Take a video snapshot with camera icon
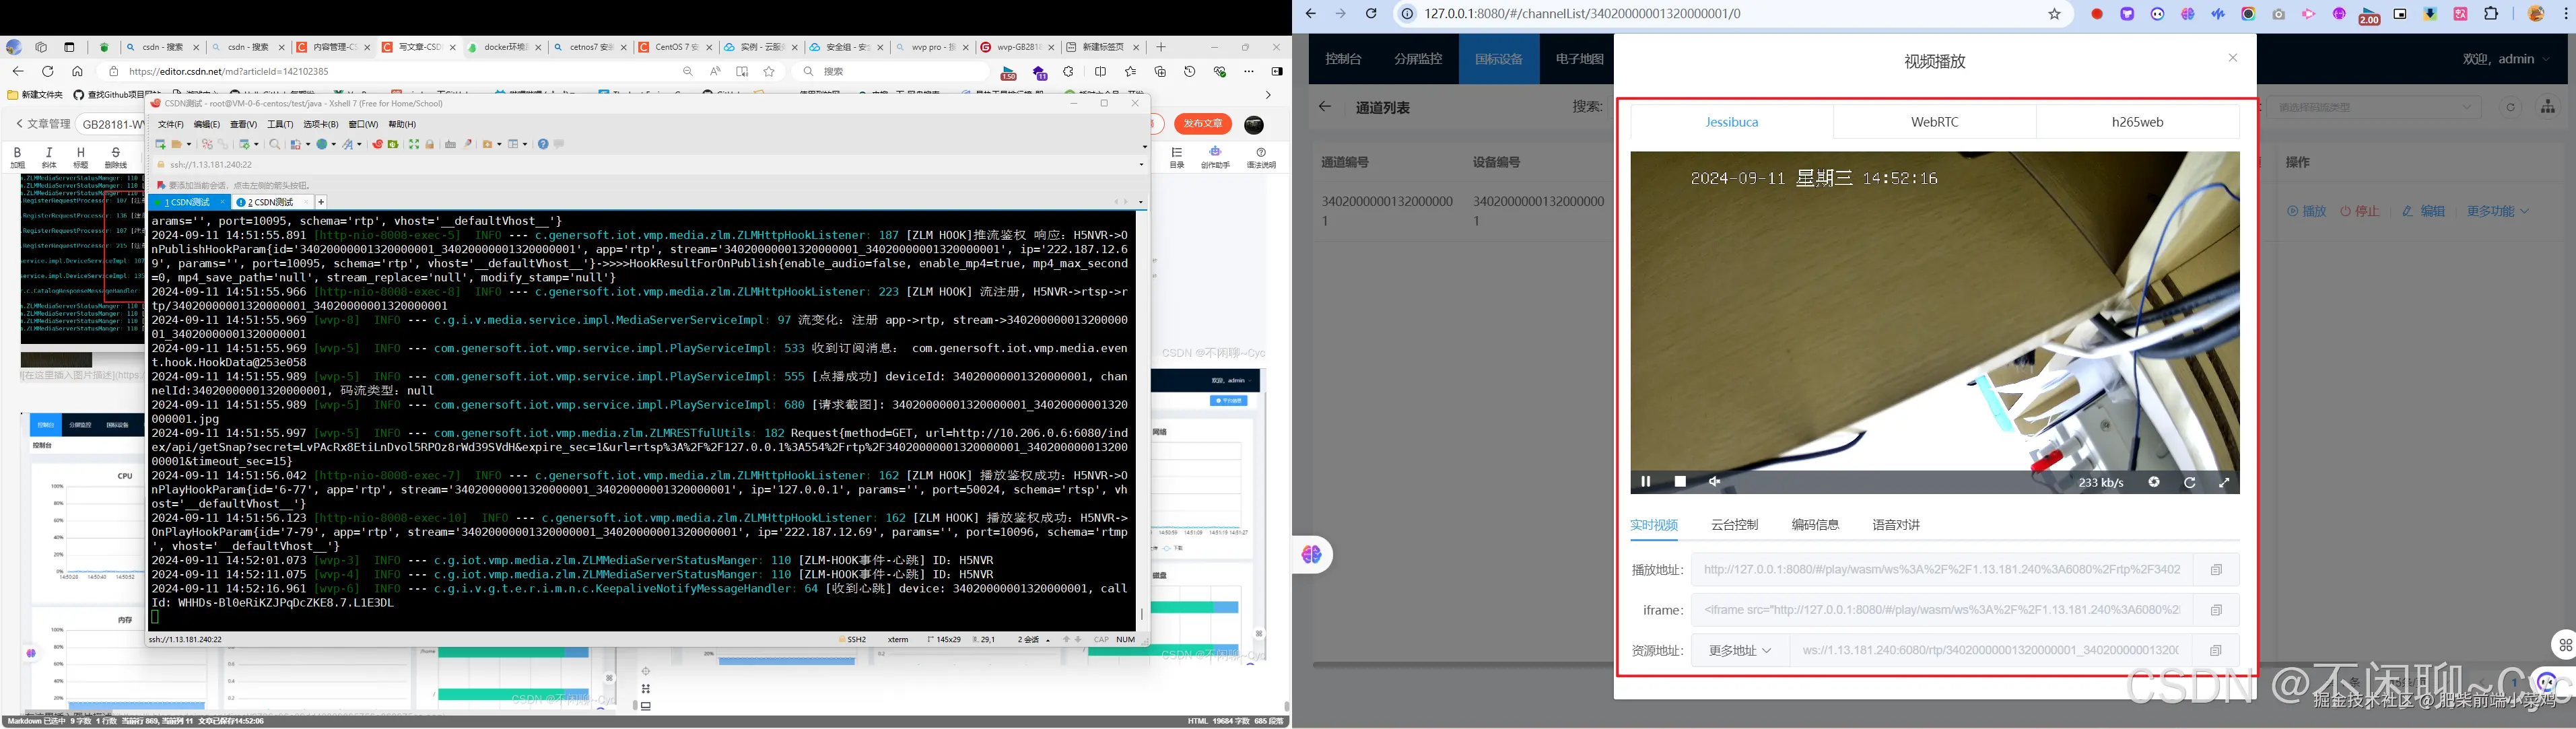Image resolution: width=2576 pixels, height=729 pixels. coord(2154,482)
